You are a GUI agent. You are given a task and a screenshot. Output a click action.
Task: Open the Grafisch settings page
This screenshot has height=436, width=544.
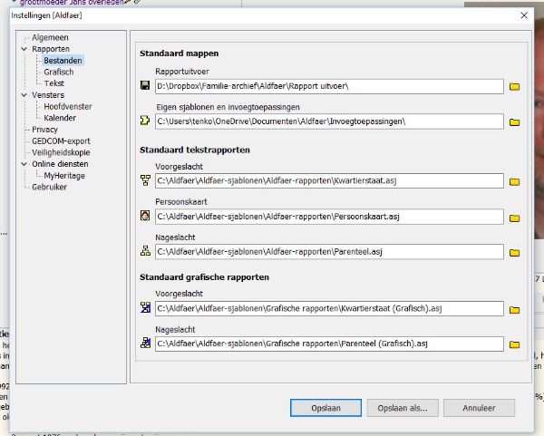[x=58, y=72]
